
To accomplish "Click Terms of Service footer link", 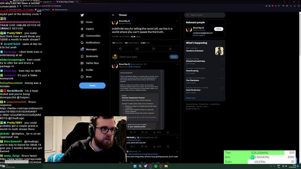I will coord(191,104).
